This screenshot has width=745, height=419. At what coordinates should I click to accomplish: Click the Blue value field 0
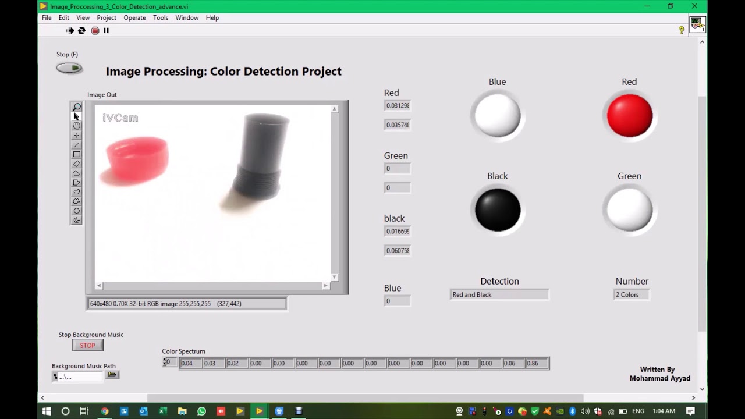pos(398,301)
